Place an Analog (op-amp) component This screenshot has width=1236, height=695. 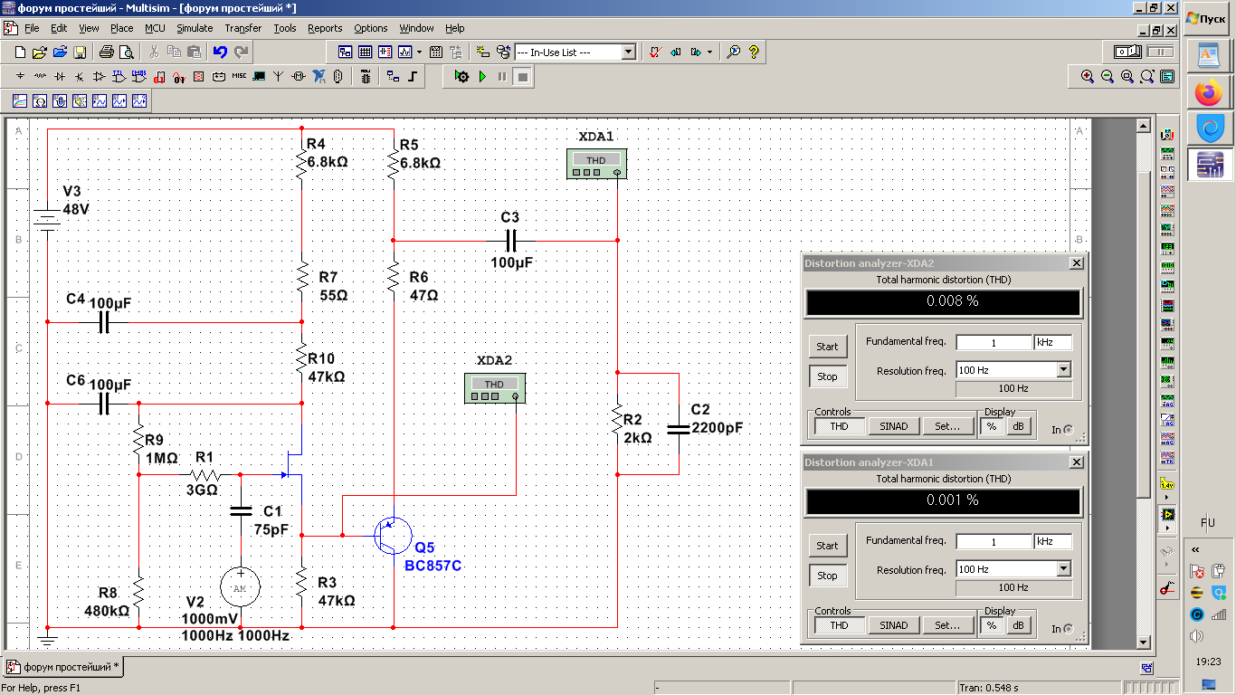click(x=99, y=76)
